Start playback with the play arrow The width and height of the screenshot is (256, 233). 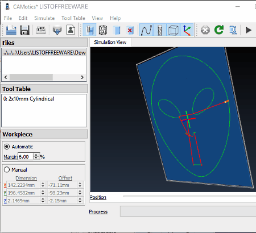tap(249, 30)
